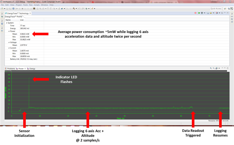Click the power Mean 4.9643 mW value
Viewport: 234px width, 145px height.
[25, 34]
